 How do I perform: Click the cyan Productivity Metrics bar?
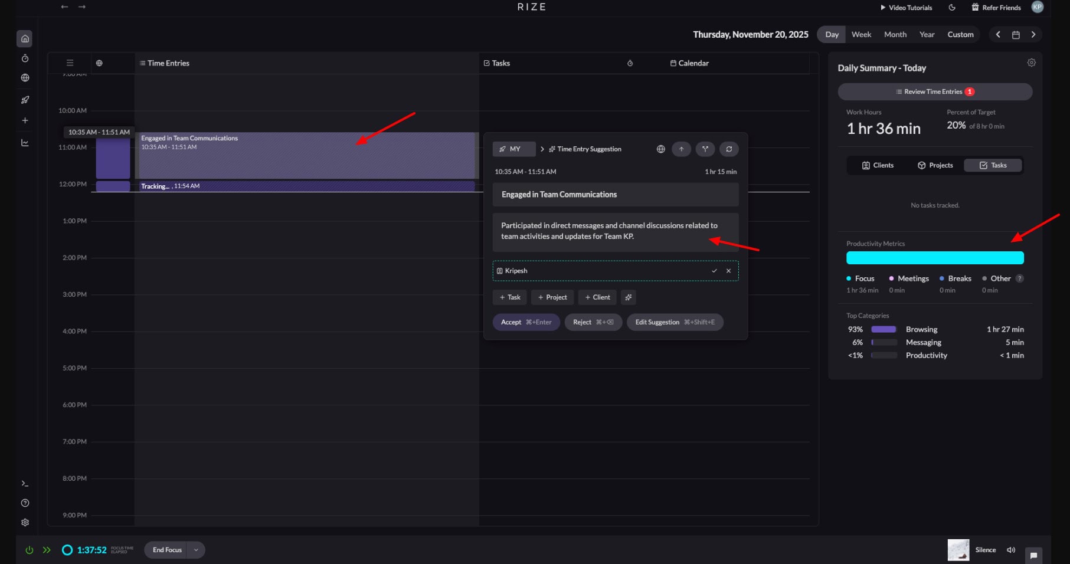click(935, 258)
